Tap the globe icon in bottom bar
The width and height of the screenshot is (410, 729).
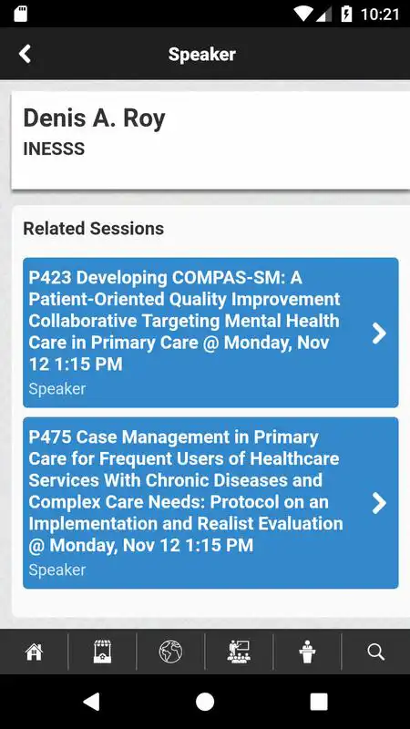170,652
